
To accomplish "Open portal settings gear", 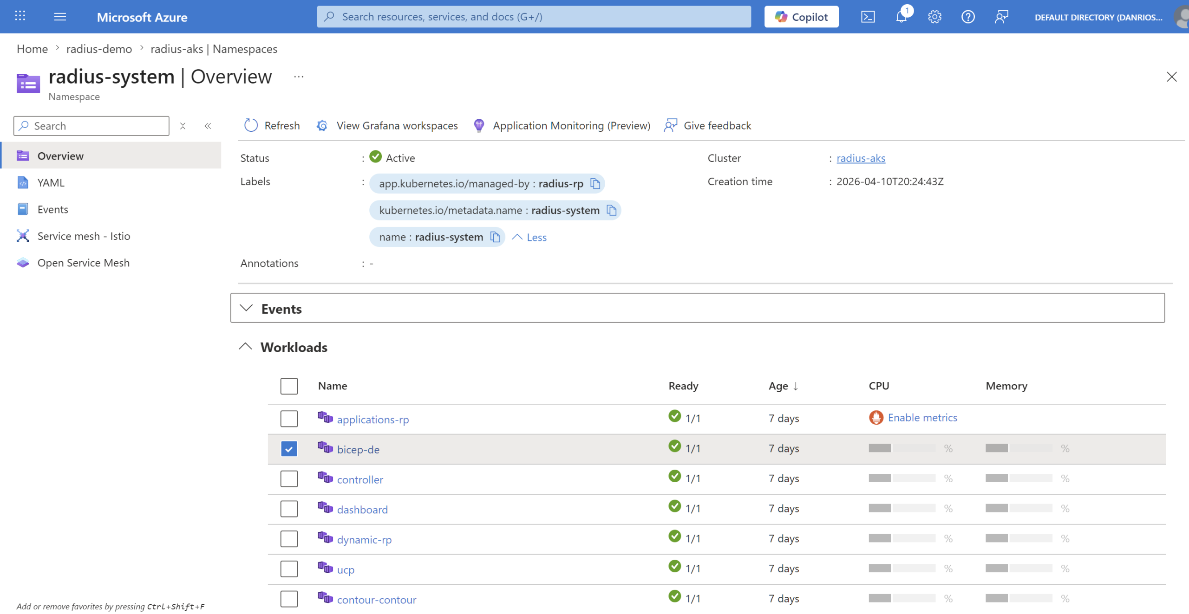I will click(x=934, y=17).
